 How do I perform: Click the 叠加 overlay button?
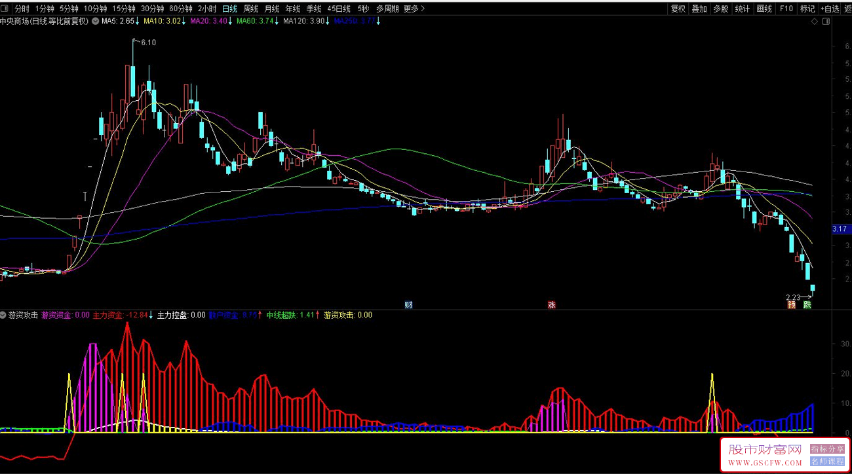pos(699,9)
